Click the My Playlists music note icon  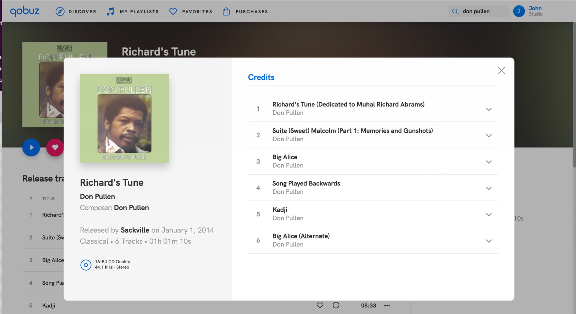[x=110, y=11]
